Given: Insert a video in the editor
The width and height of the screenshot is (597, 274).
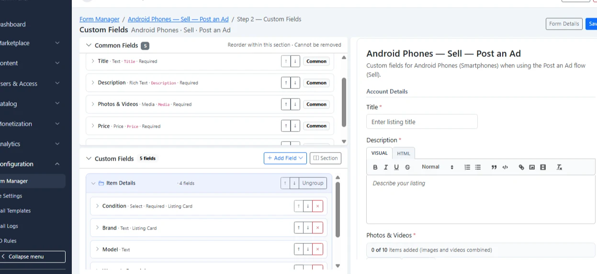Looking at the screenshot, I should (x=542, y=167).
